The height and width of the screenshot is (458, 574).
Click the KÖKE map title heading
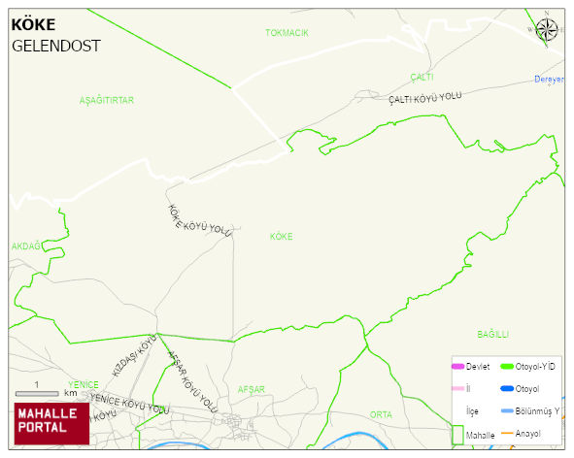[x=33, y=25]
